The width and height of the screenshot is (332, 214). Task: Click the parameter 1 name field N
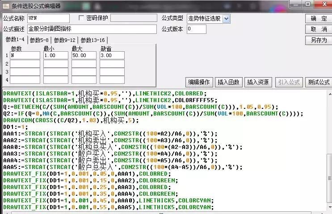point(25,55)
